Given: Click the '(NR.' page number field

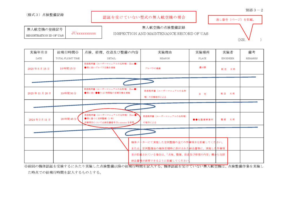Looking at the screenshot, I should 249,40.
